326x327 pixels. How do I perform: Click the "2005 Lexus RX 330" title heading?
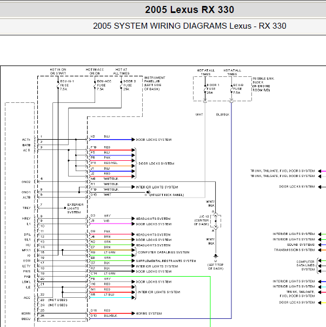point(189,10)
